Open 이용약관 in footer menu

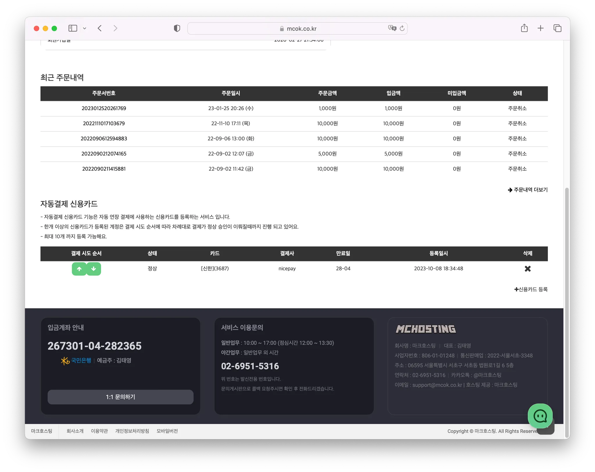point(99,431)
